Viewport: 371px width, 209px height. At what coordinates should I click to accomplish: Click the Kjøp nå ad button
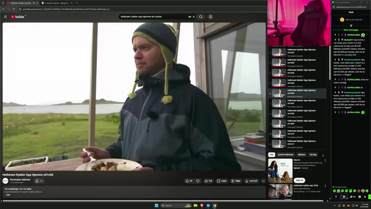click(x=299, y=180)
